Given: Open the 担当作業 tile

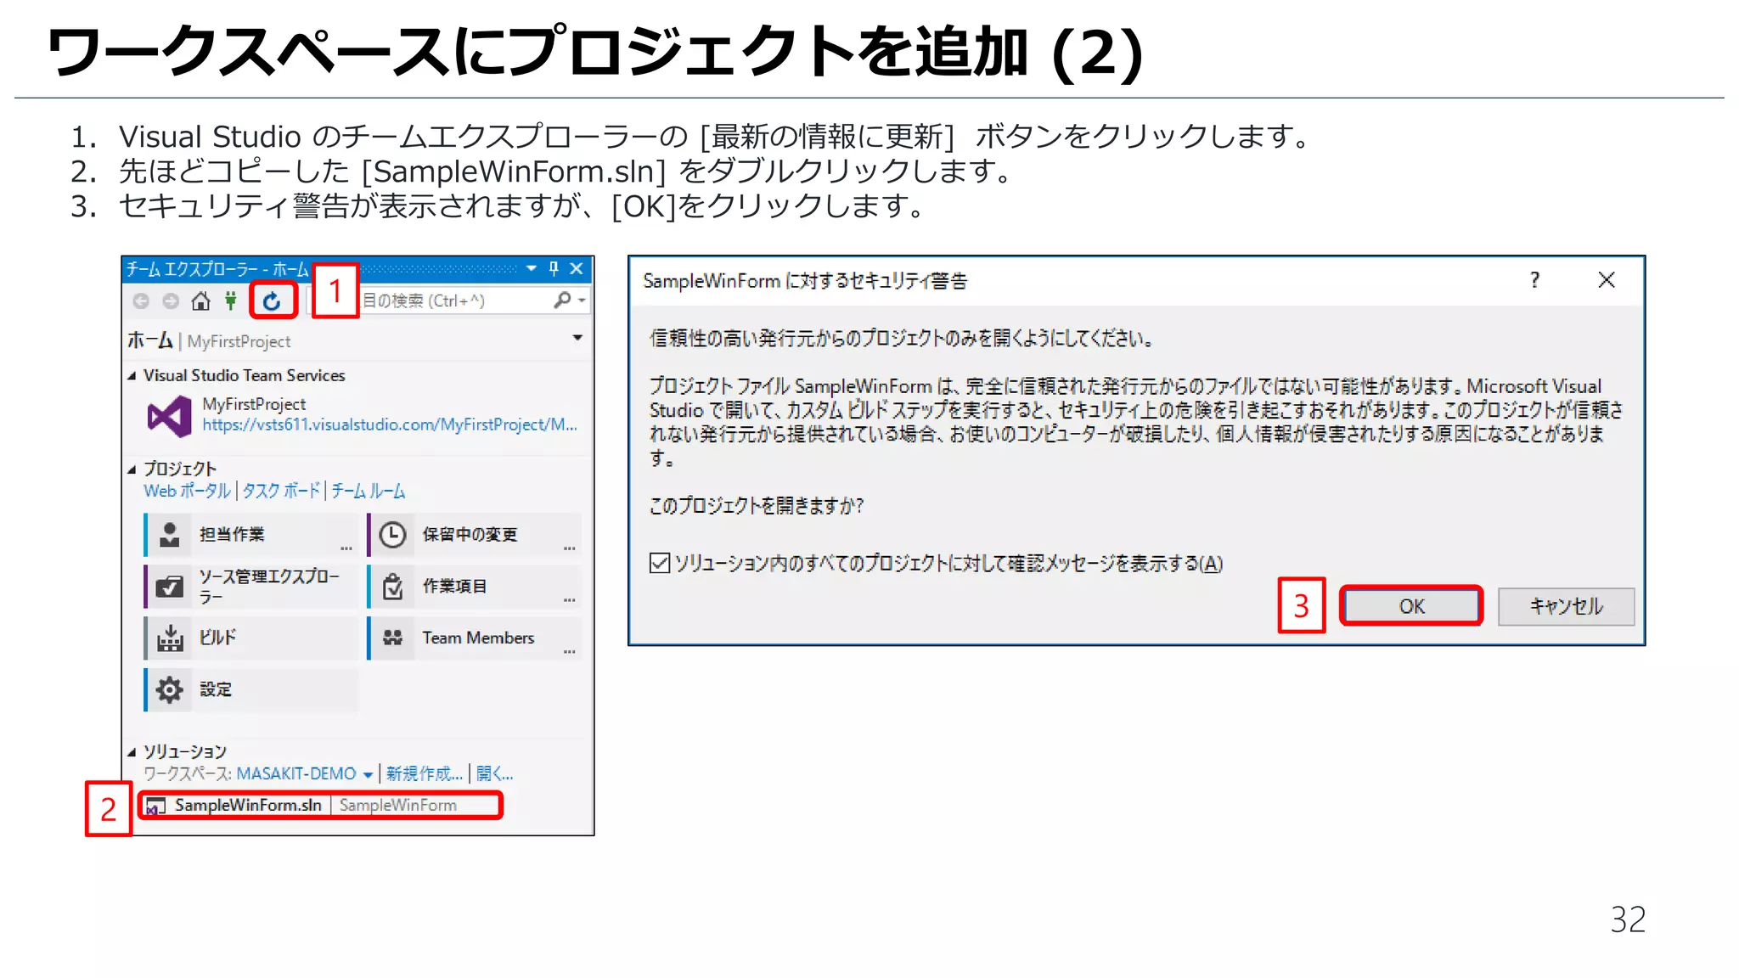Looking at the screenshot, I should (x=251, y=535).
